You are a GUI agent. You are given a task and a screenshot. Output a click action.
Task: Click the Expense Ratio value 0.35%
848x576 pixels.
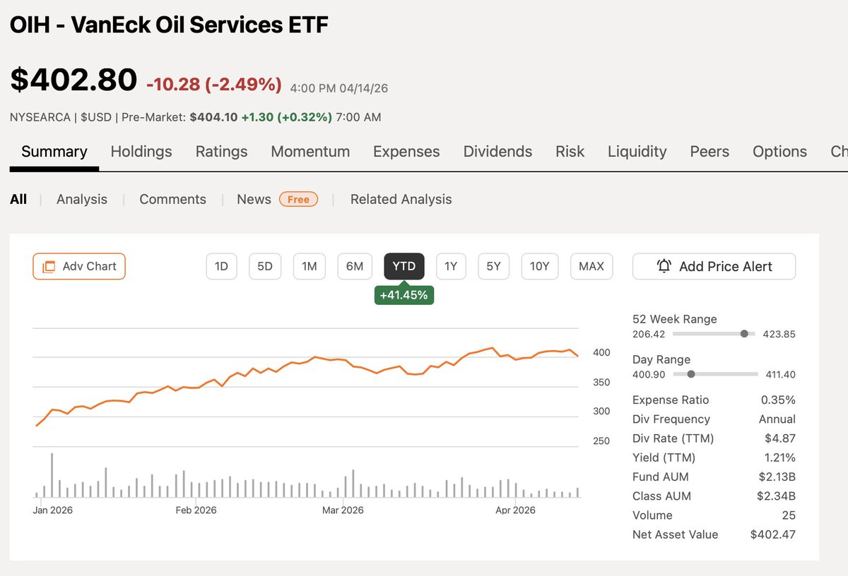coord(778,400)
